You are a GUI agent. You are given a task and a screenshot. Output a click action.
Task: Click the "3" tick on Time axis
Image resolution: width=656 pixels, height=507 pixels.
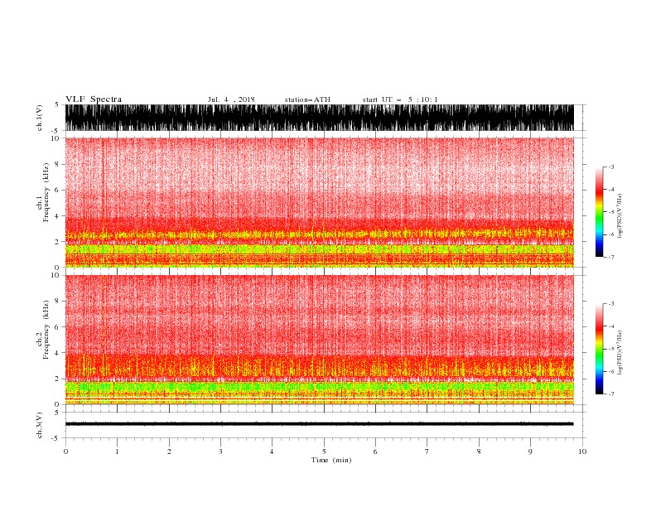(x=220, y=451)
